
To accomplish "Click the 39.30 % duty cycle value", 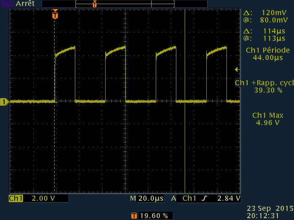I will [x=268, y=90].
